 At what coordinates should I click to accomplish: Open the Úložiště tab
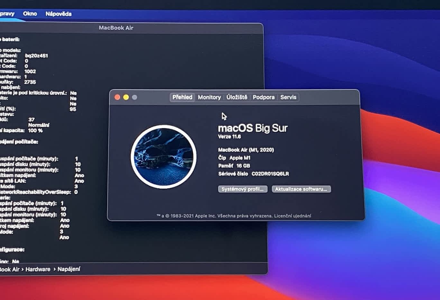click(x=237, y=97)
